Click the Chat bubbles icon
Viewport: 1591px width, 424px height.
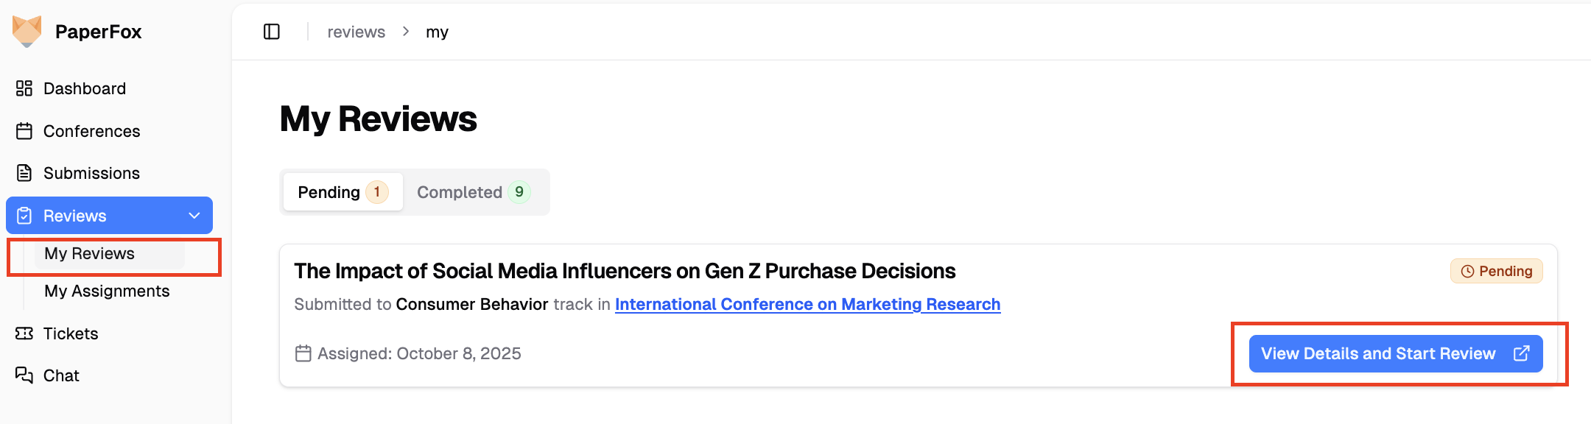[x=24, y=375]
